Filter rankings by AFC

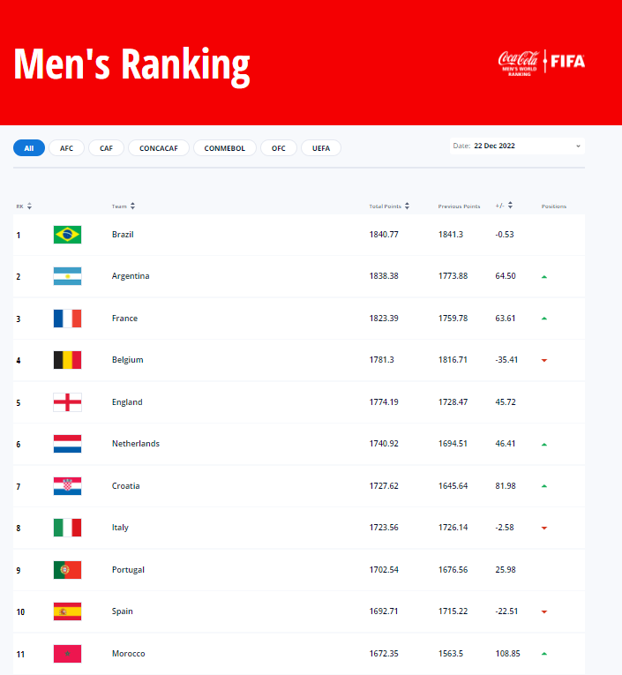pyautogui.click(x=67, y=148)
